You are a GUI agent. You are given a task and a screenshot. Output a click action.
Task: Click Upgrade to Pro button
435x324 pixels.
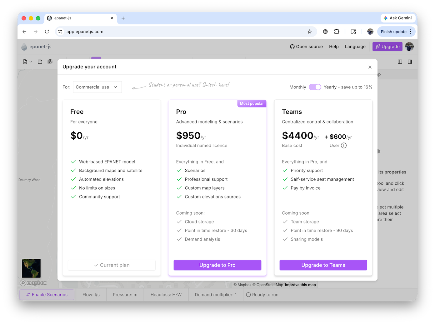pyautogui.click(x=217, y=265)
